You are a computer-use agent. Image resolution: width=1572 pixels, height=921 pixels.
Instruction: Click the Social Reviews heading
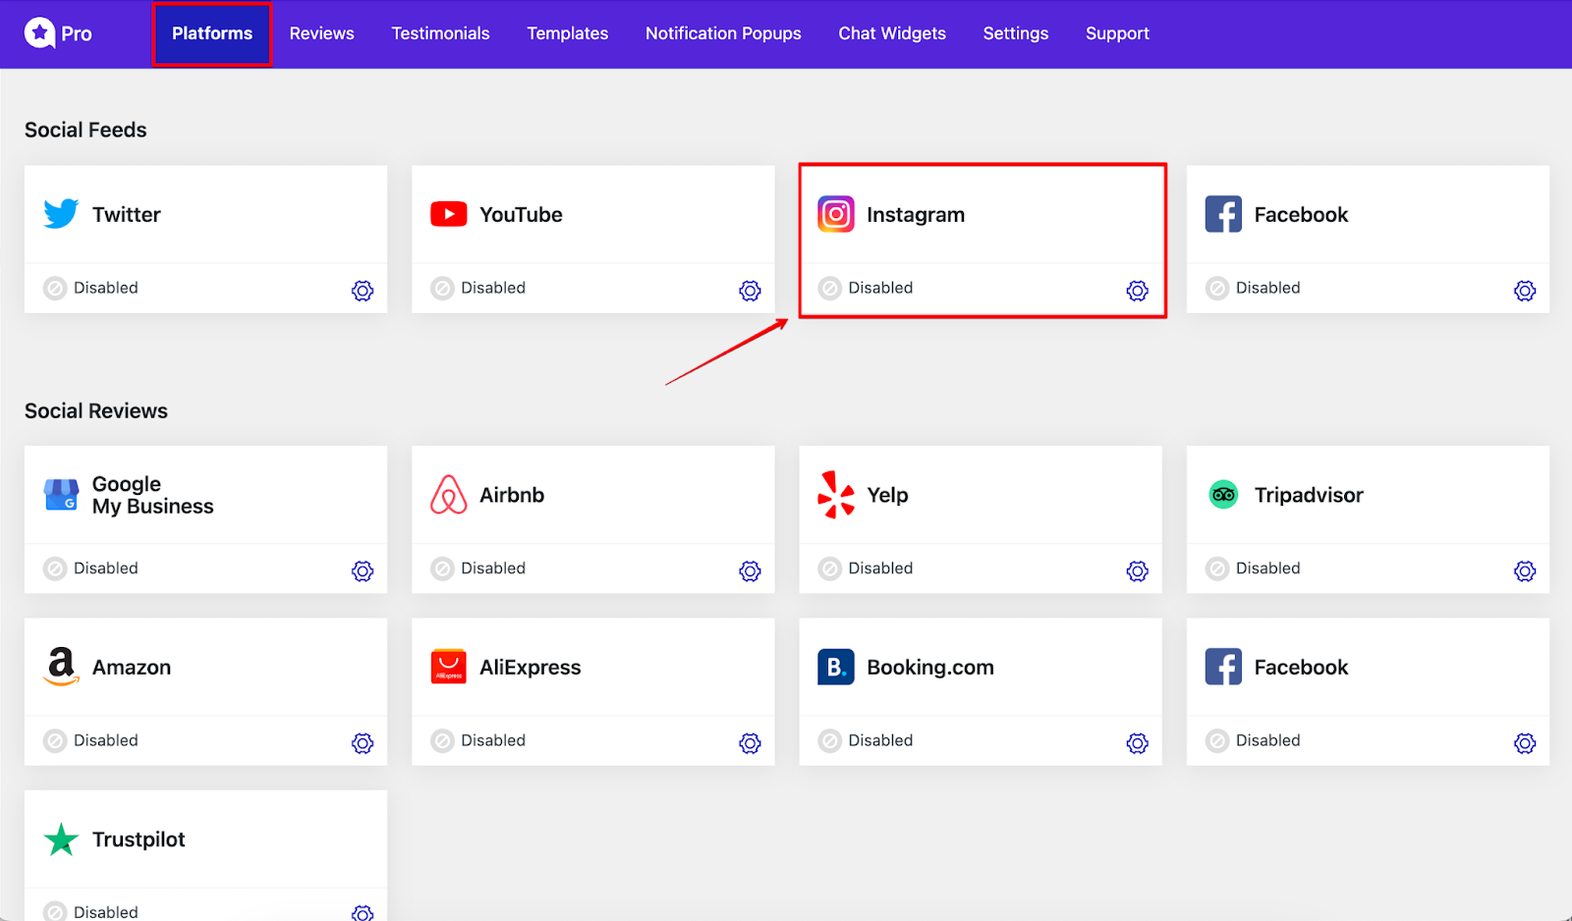[x=96, y=410]
